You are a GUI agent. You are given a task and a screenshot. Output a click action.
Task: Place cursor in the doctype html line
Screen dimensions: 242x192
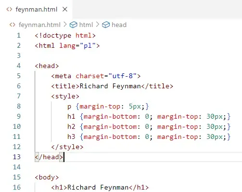[x=65, y=36]
